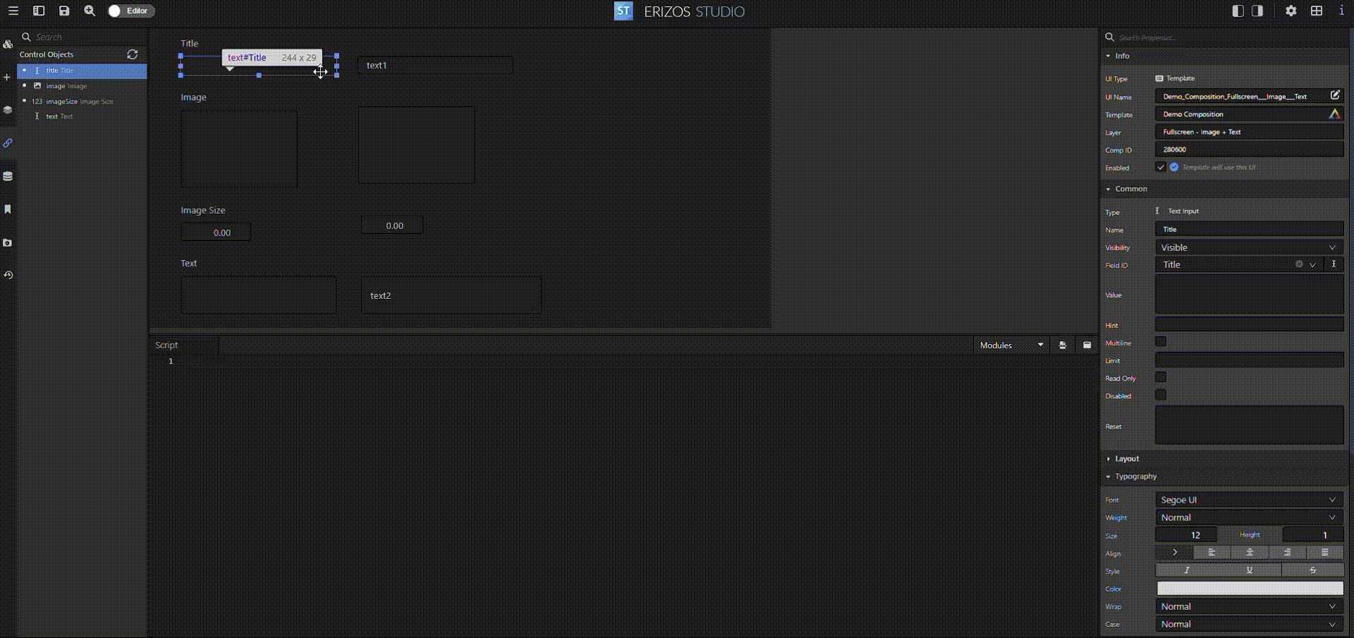Check the Read Only checkbox
1354x638 pixels.
click(1160, 377)
